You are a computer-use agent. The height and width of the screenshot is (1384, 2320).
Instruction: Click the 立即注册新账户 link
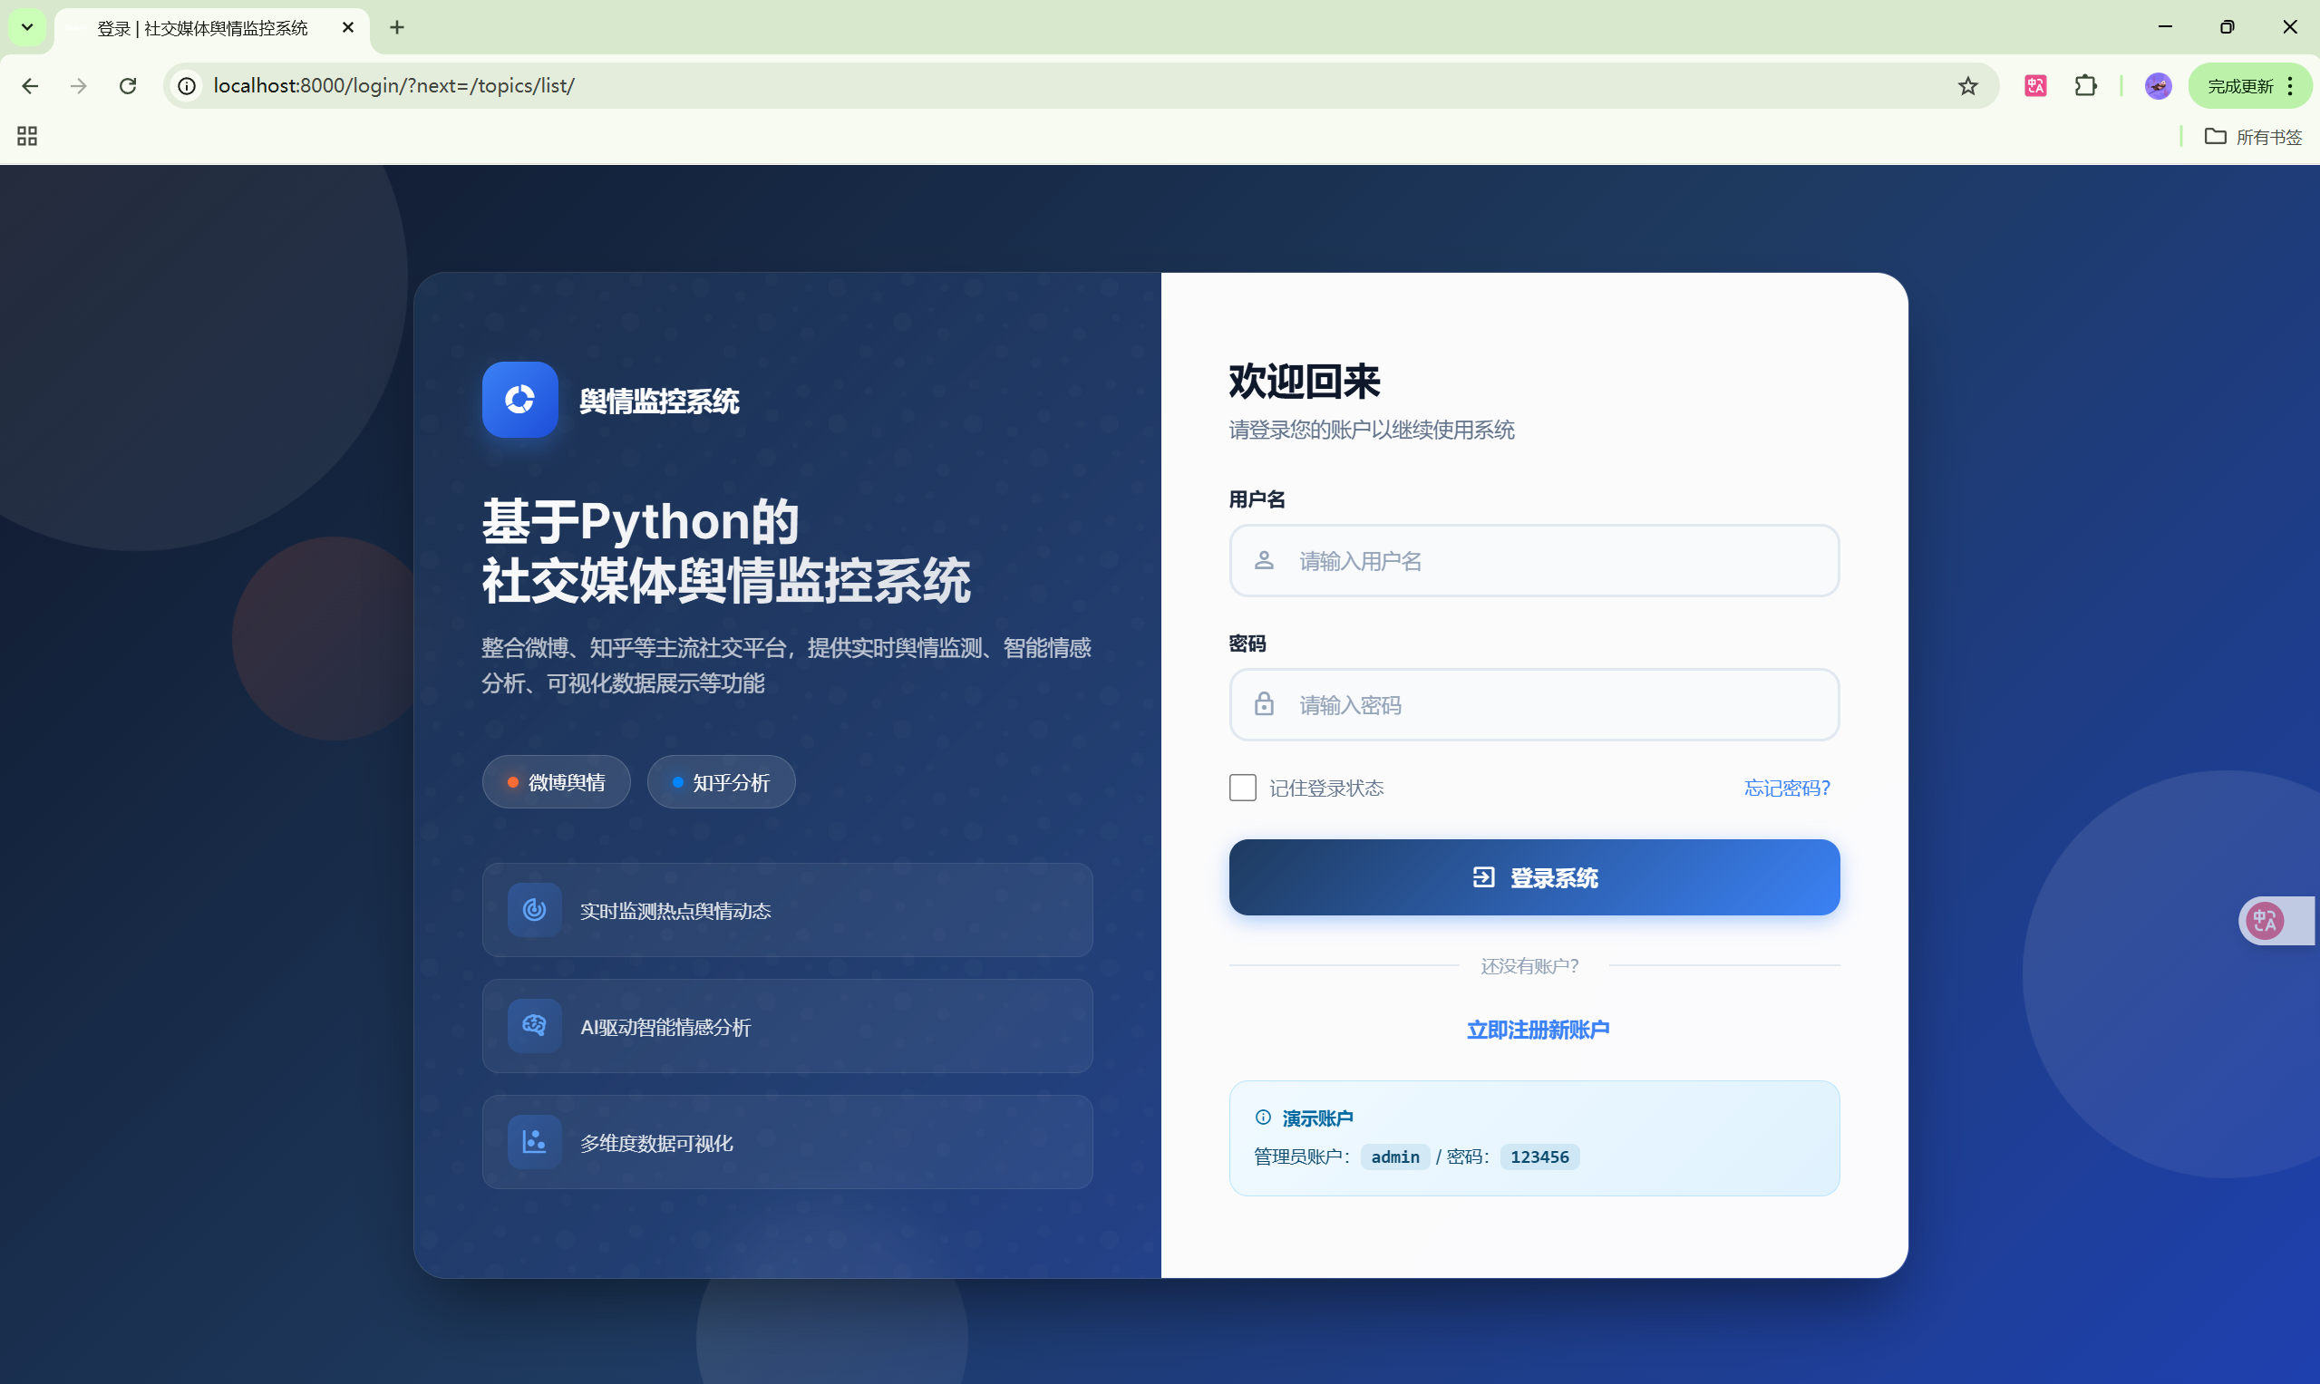coord(1538,1030)
